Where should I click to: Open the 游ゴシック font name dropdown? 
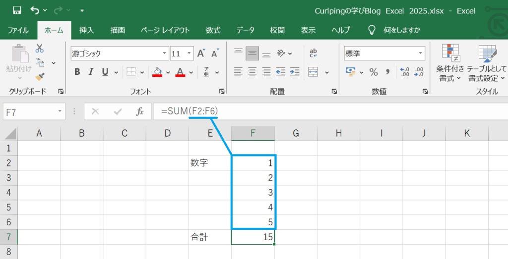(x=164, y=53)
